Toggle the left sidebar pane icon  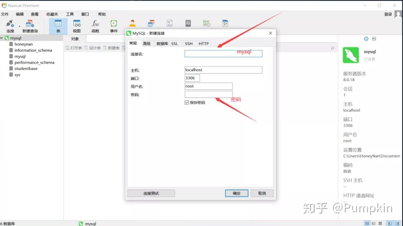click(x=390, y=224)
